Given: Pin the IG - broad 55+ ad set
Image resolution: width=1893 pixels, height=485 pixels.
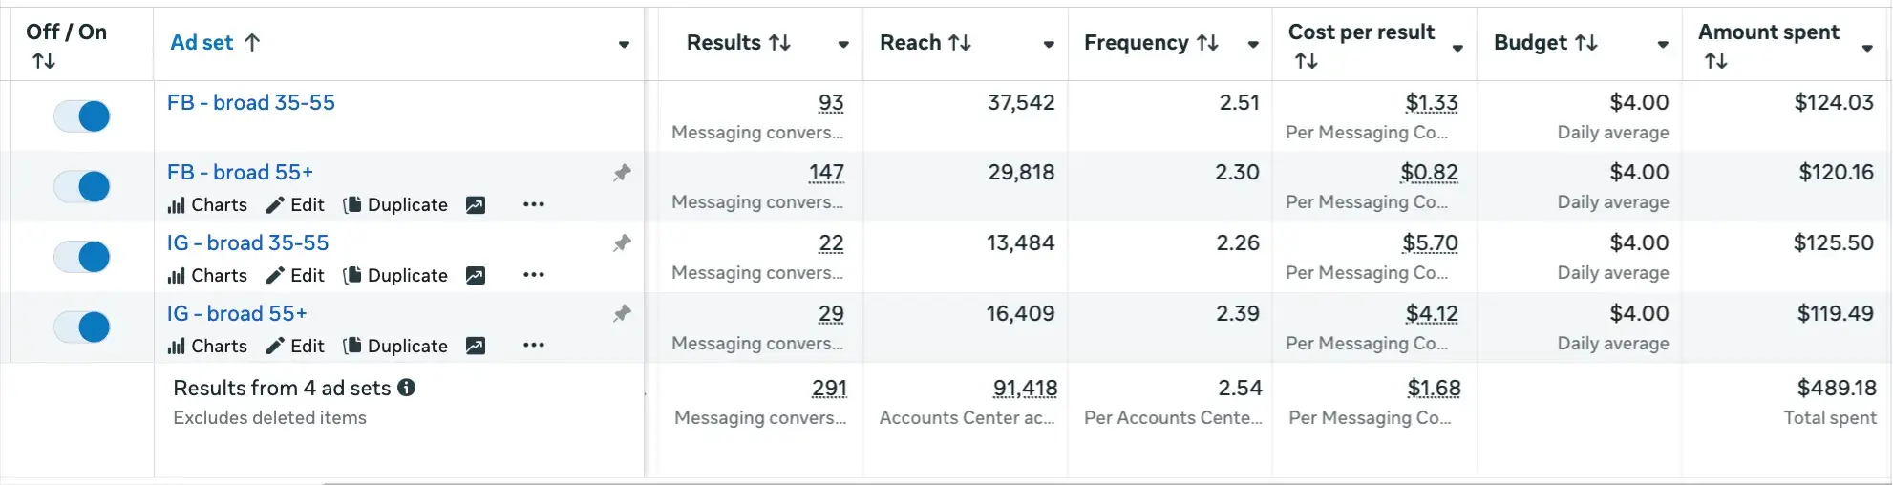Looking at the screenshot, I should coord(622,313).
